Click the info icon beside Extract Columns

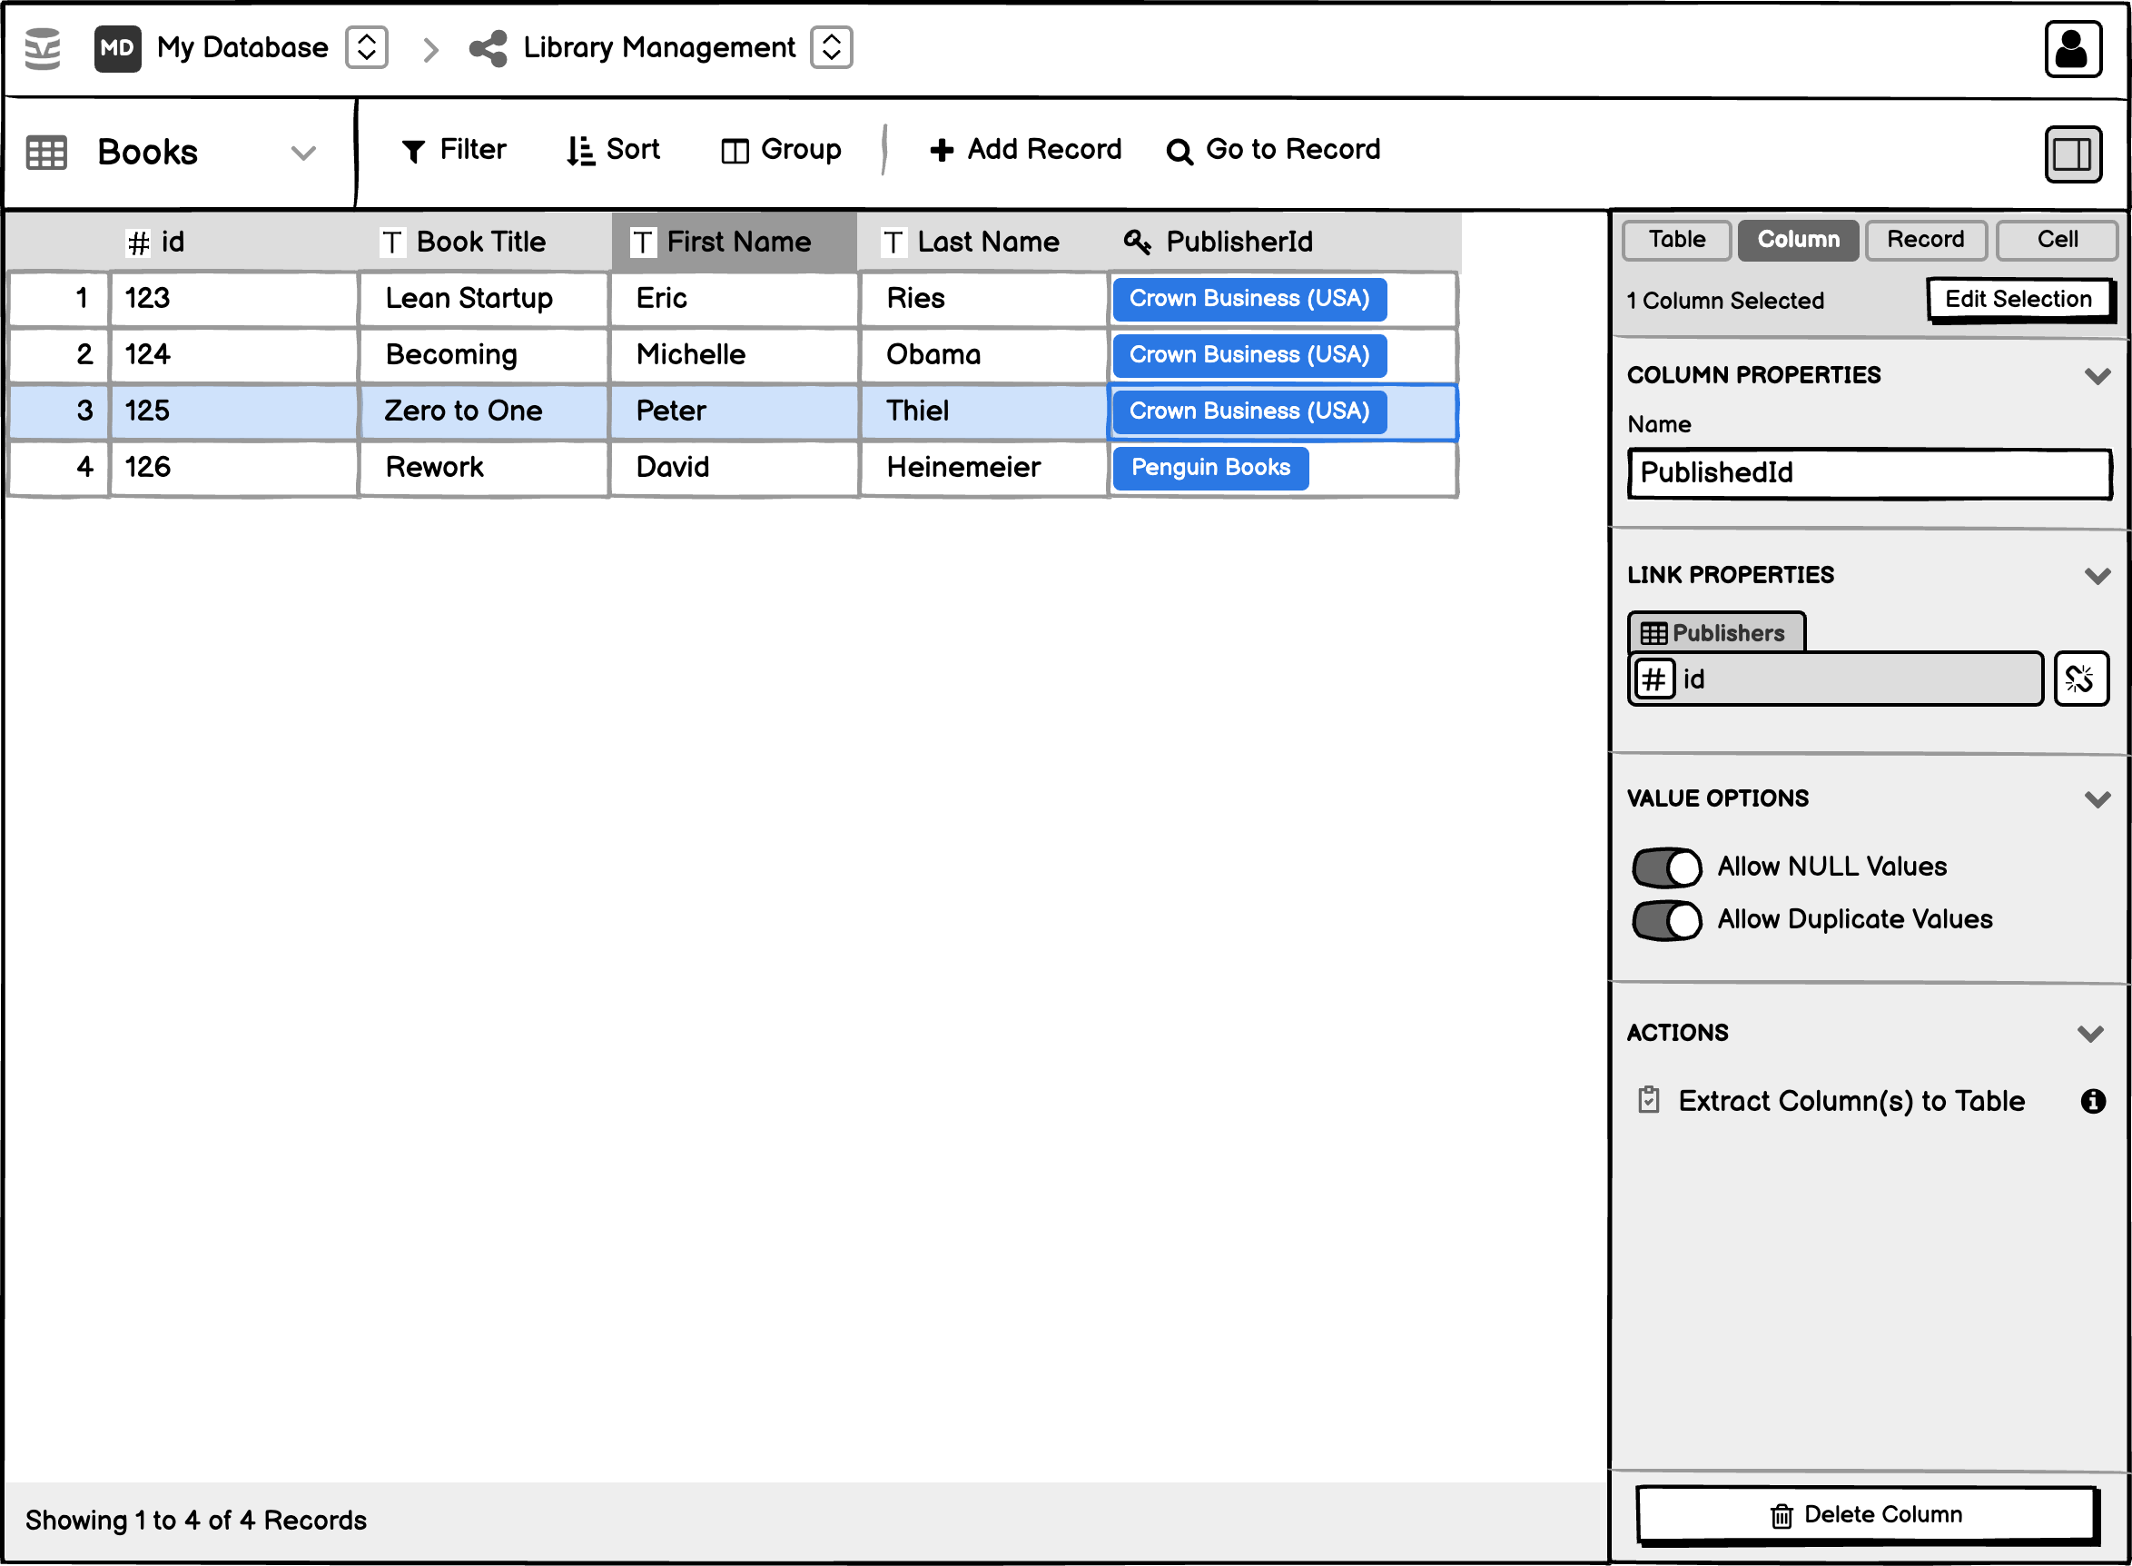click(x=2092, y=1102)
